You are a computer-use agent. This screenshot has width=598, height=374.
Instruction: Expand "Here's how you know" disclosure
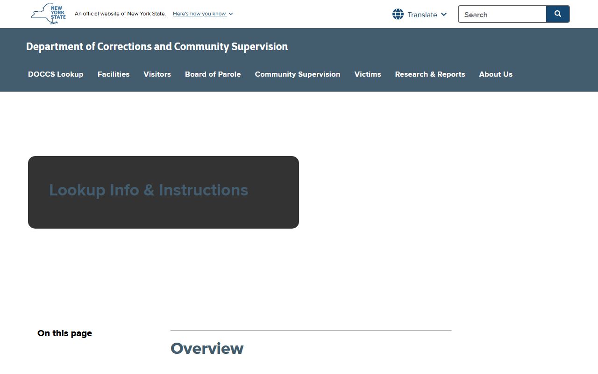[x=203, y=14]
